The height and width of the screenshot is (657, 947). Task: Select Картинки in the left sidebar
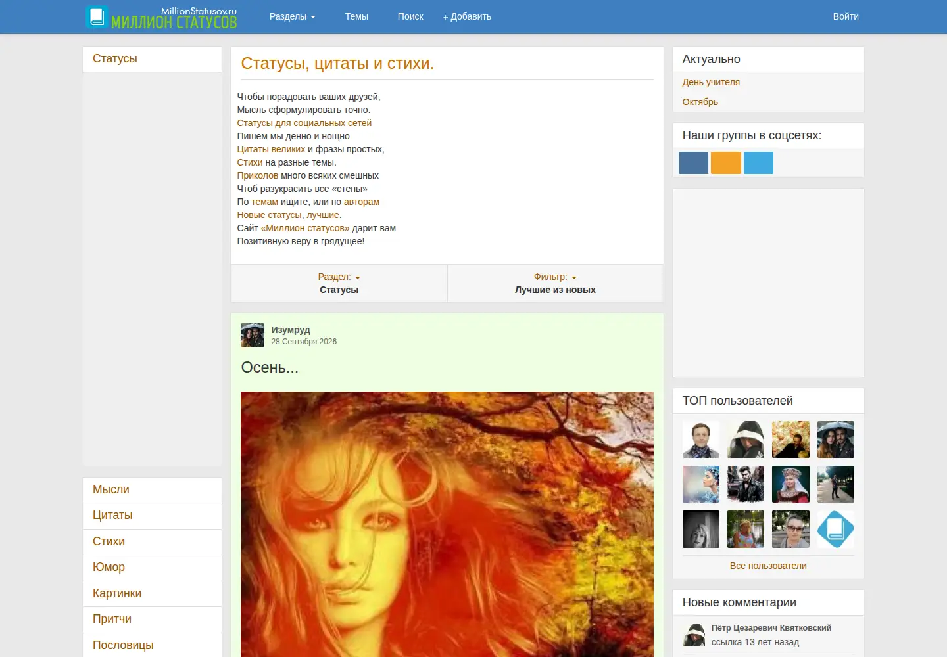click(x=152, y=594)
